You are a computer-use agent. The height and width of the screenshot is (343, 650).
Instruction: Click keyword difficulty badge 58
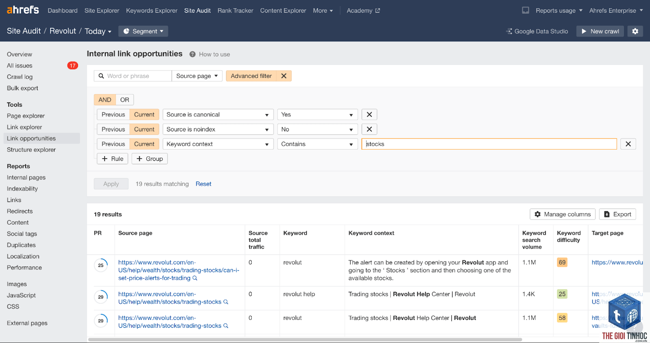point(562,318)
